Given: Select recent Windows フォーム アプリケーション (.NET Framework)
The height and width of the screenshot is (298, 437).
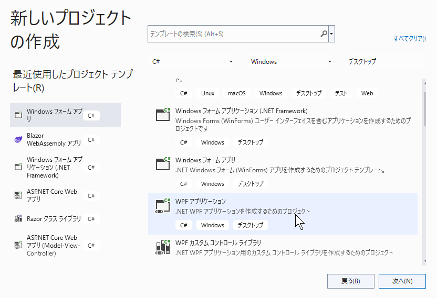Looking at the screenshot, I should pyautogui.click(x=65, y=167).
